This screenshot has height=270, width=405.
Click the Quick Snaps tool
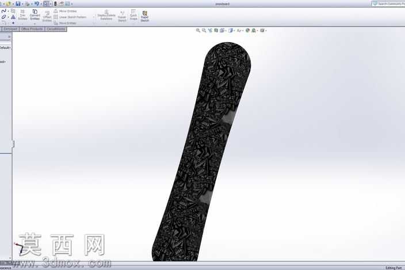(x=133, y=15)
